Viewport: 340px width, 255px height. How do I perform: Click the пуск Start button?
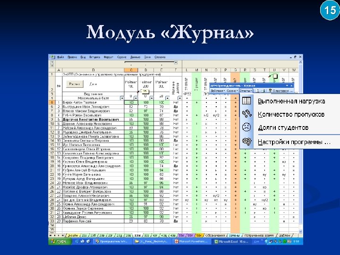coord(59,241)
